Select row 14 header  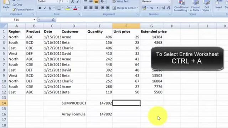point(4,103)
